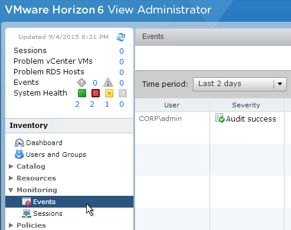Click the Users and Groups icon

(x=19, y=155)
